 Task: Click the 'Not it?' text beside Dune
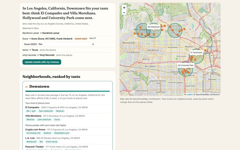click(x=93, y=38)
